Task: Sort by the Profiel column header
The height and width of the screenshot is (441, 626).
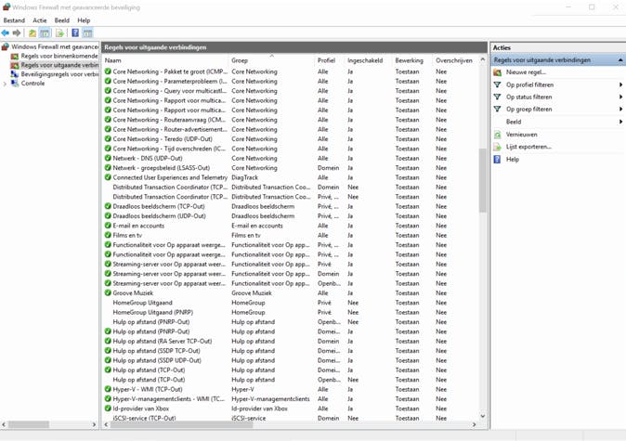Action: (330, 60)
